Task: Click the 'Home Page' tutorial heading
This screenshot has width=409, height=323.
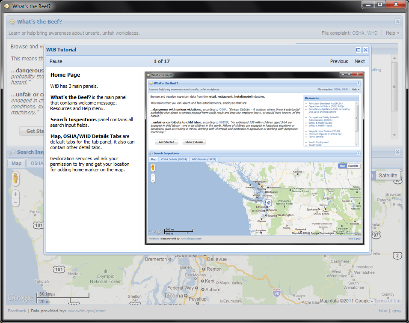Action: (x=65, y=75)
